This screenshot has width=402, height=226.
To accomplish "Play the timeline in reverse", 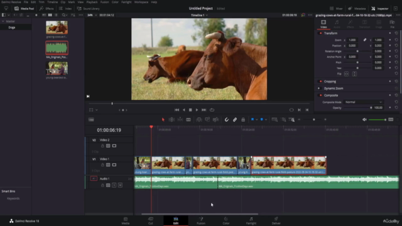I will (184, 110).
